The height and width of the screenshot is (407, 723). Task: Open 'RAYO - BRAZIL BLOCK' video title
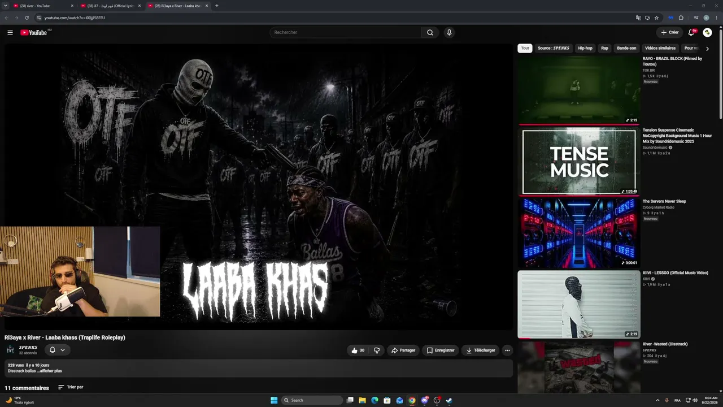[x=672, y=61]
